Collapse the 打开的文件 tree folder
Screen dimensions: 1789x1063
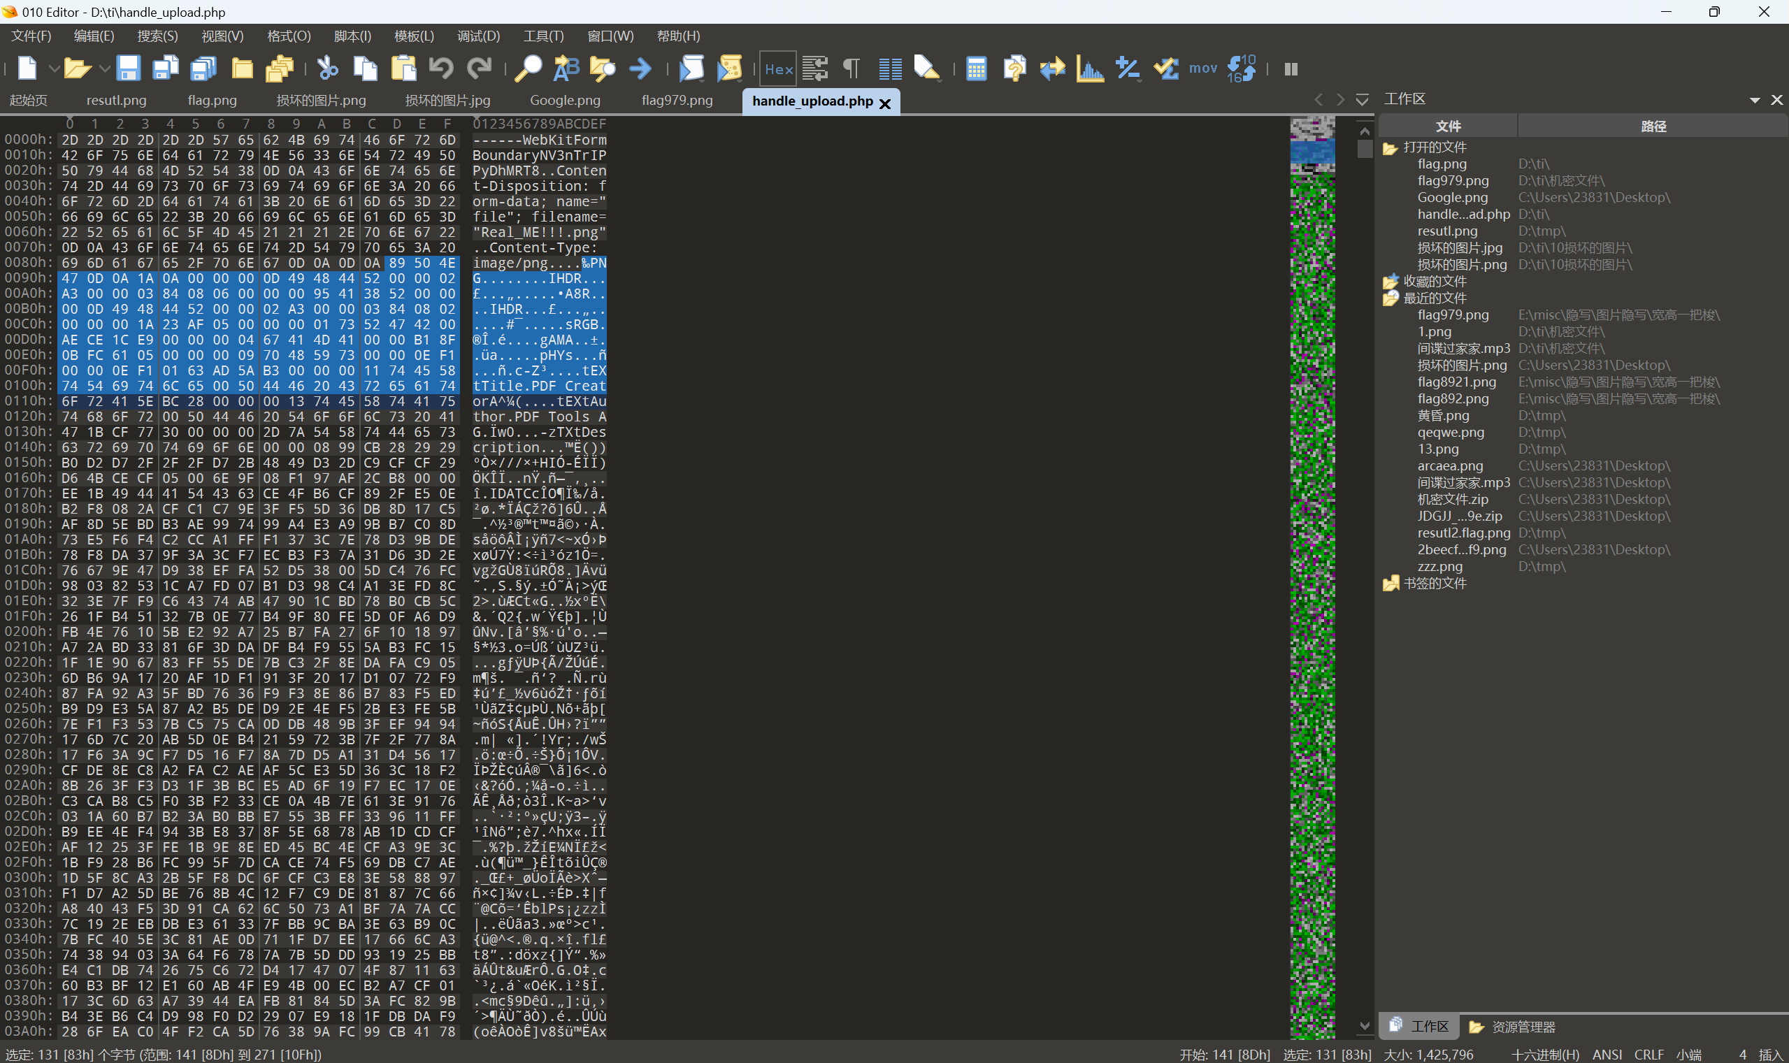1390,148
